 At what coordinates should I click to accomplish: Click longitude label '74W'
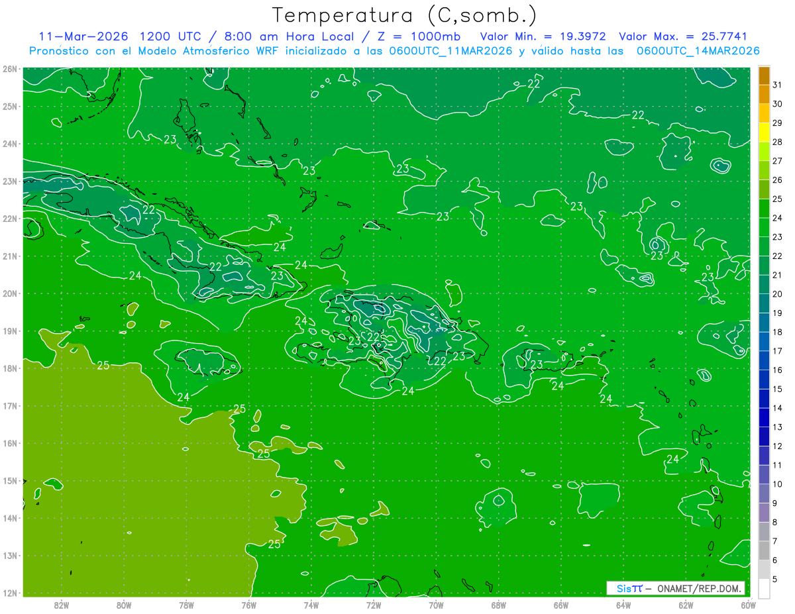click(311, 605)
